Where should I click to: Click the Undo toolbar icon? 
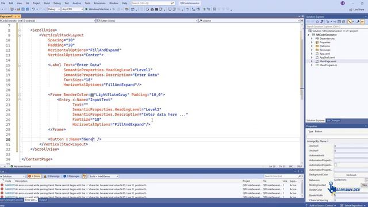(x=33, y=9)
